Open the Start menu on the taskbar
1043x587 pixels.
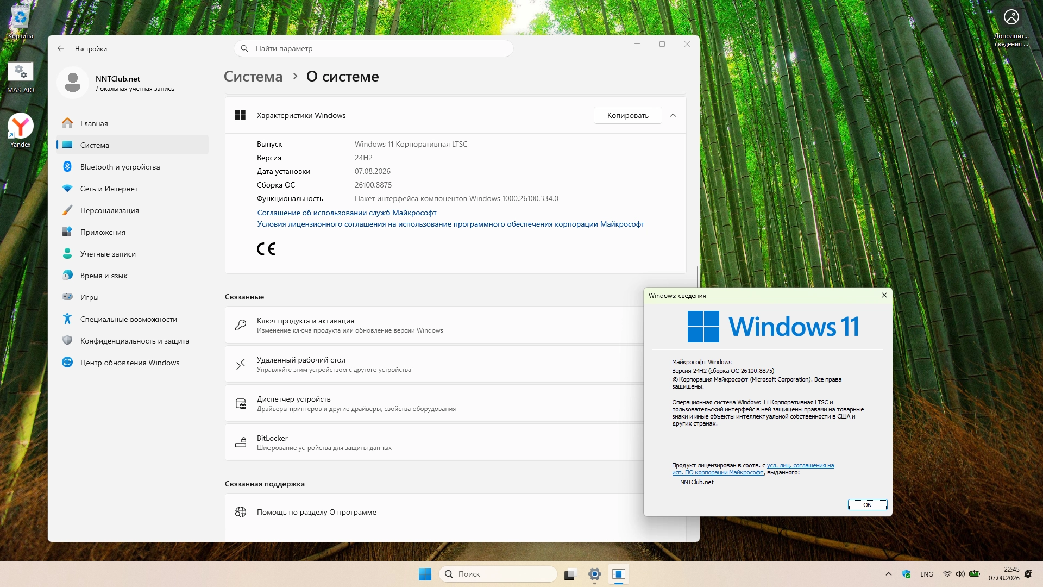425,574
